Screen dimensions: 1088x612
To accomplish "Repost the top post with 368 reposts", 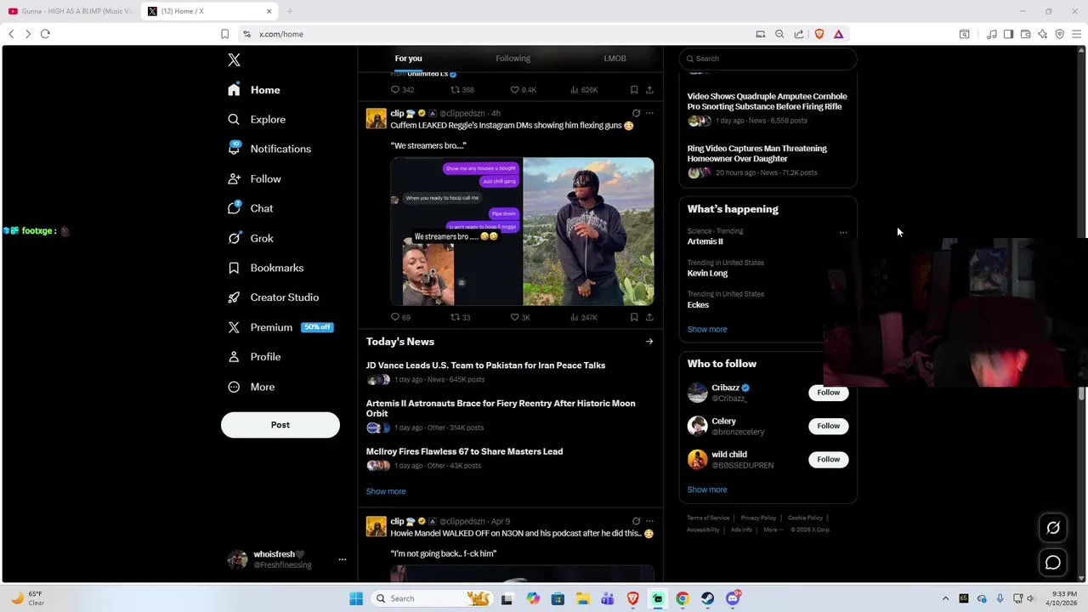I will click(x=462, y=90).
